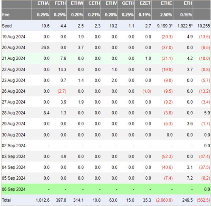Image resolution: width=211 pixels, height=206 pixels.
Task: Select the 02 Sep 2024 row label
Action: click(14, 146)
